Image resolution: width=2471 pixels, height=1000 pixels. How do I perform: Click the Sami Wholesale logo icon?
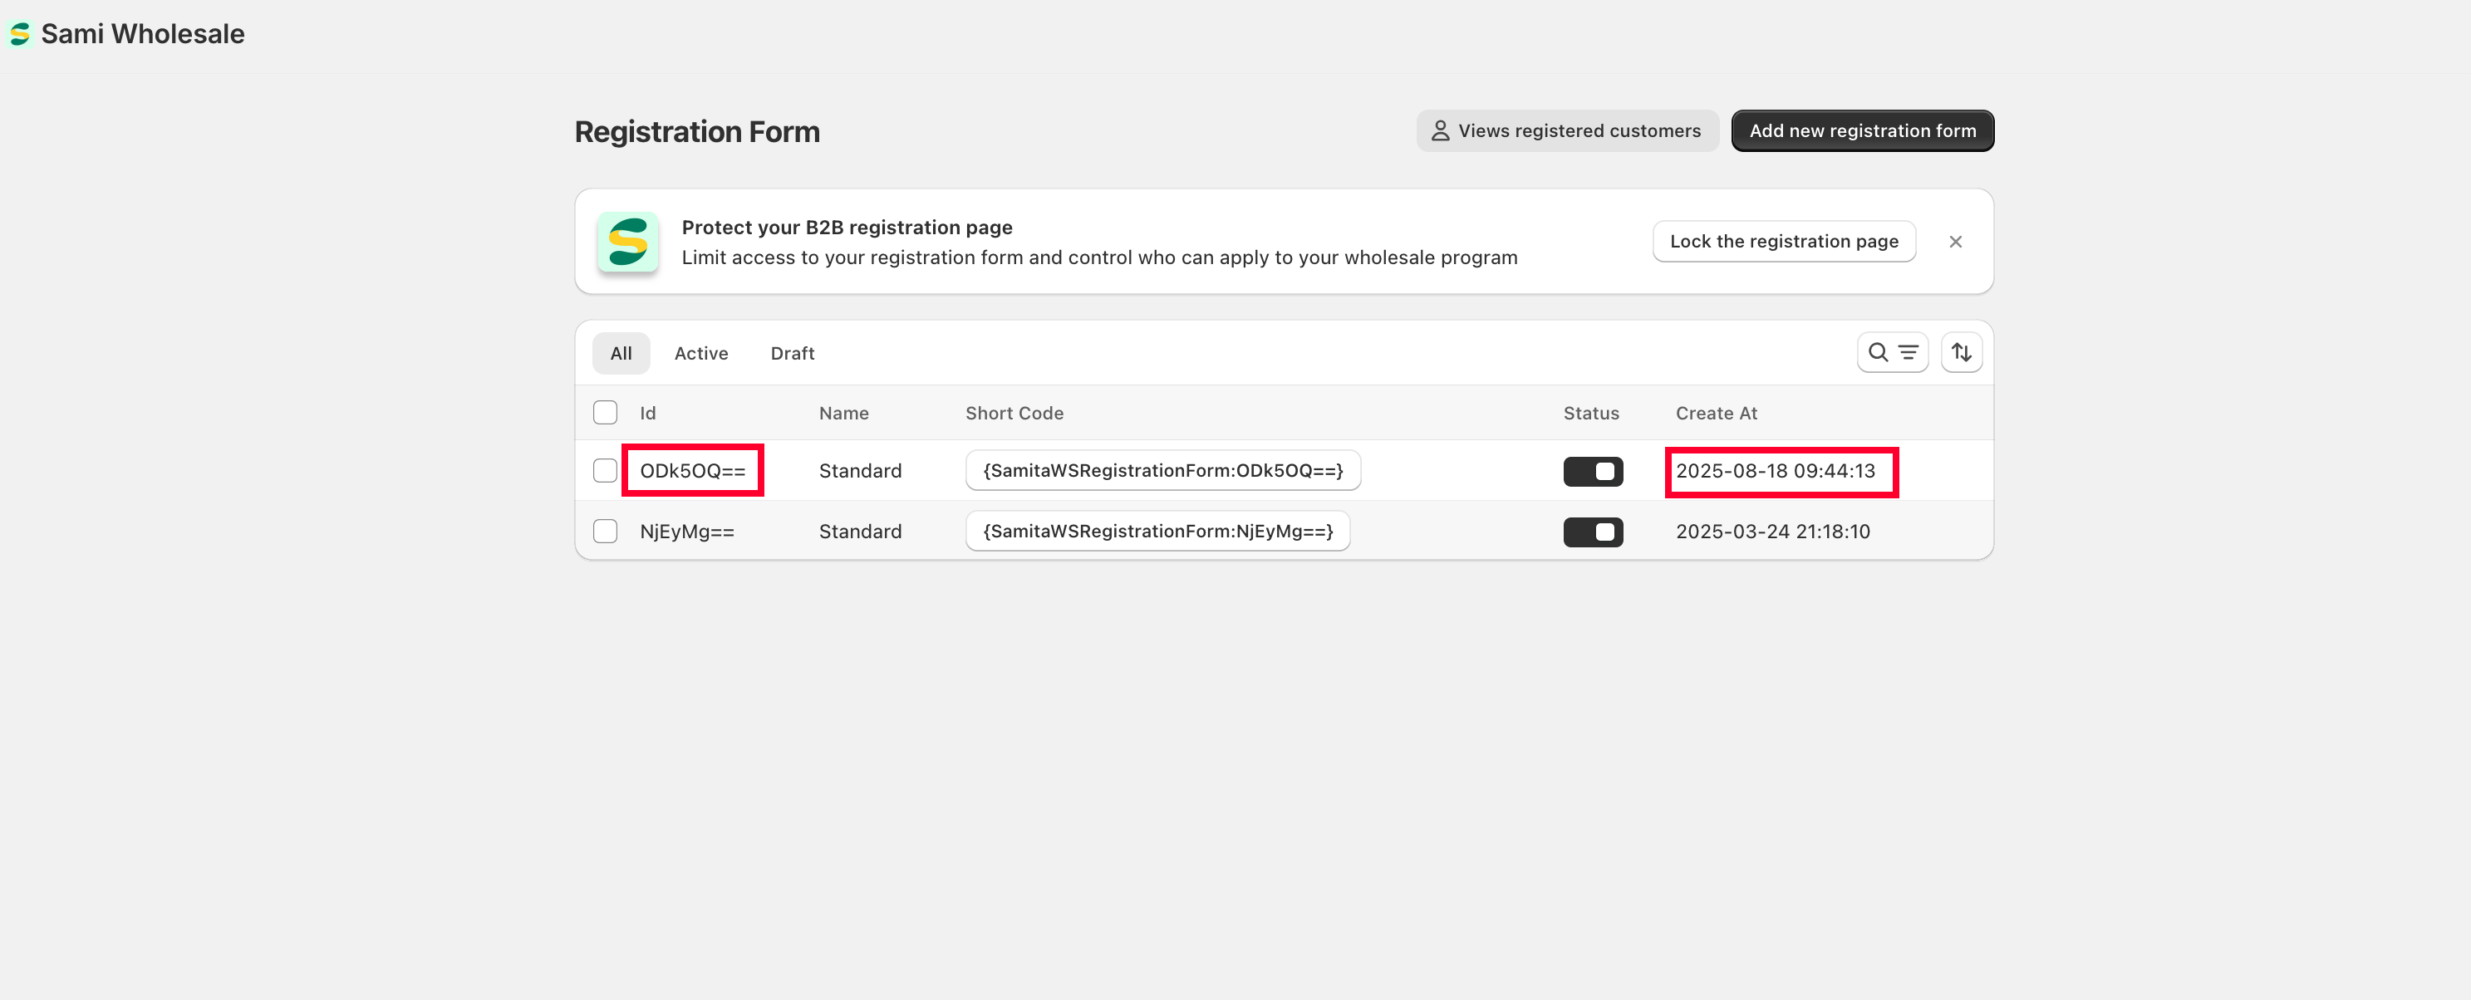[x=19, y=35]
